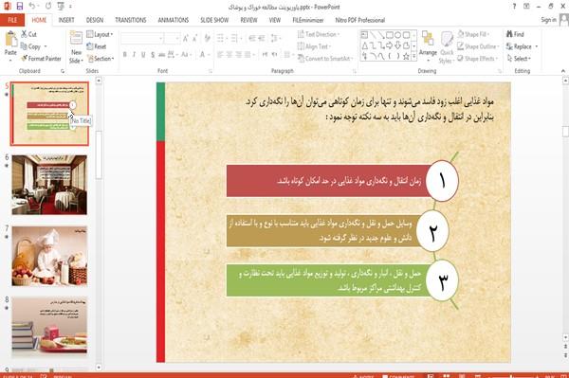This screenshot has height=378, width=569.
Task: Insert a New Slide
Action: (x=76, y=47)
